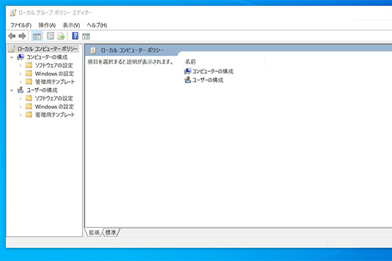Viewport: 392px width, 261px height.
Task: Select ユーザーの構成 label in tree
Action: [42, 90]
